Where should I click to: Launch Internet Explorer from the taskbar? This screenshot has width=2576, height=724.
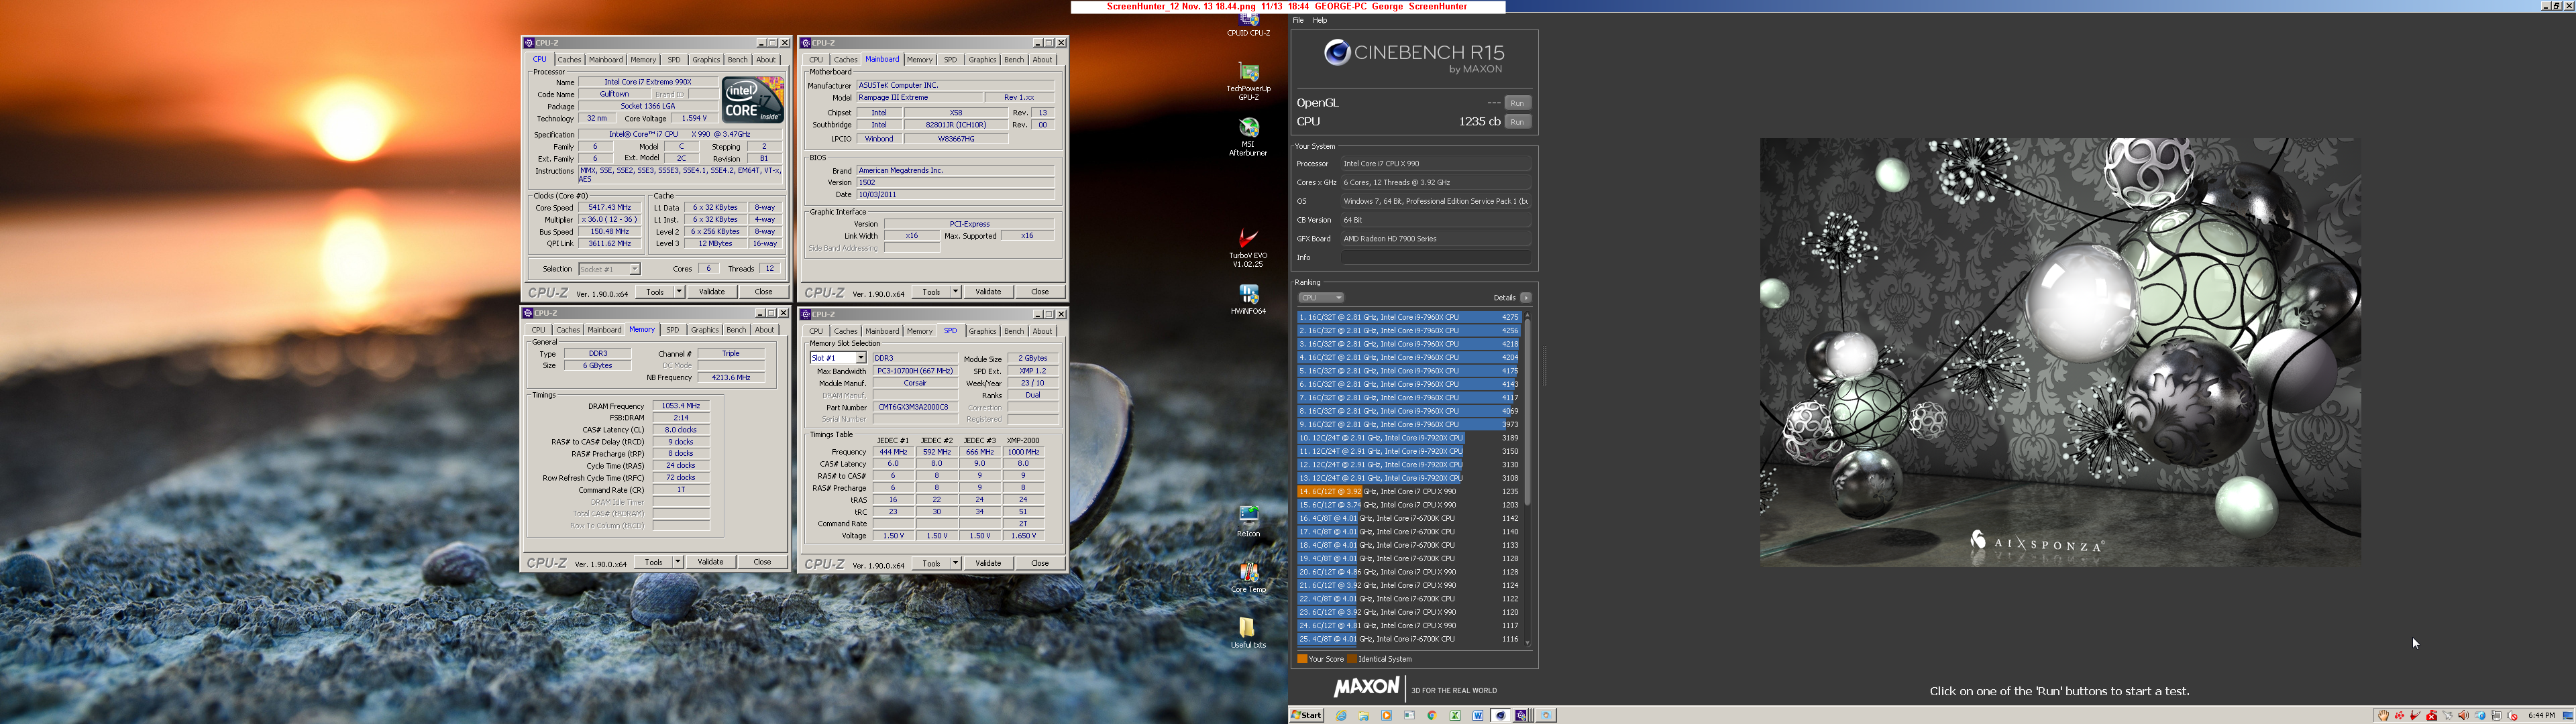point(1341,715)
